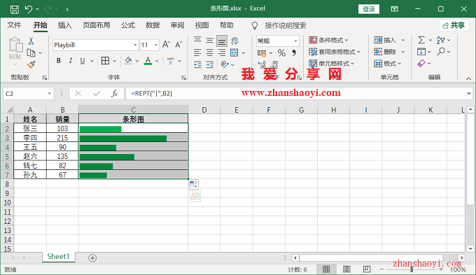476x275 pixels.
Task: Click the Percent Style icon
Action: [281, 52]
